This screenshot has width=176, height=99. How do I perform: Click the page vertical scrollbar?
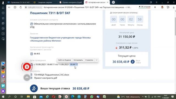175,27
